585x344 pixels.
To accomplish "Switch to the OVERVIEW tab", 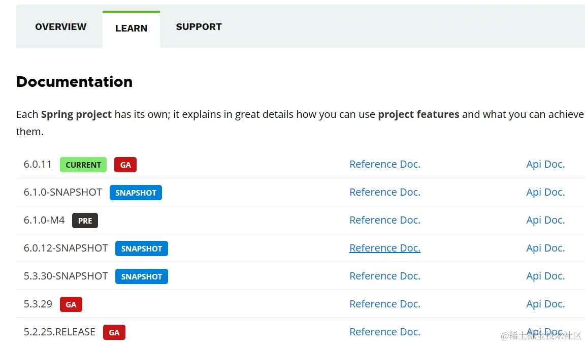I will [60, 27].
